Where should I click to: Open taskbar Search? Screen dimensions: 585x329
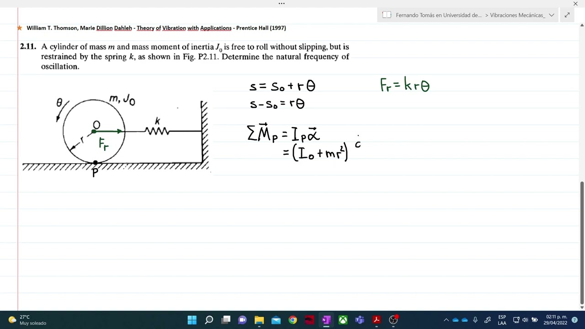click(x=209, y=320)
